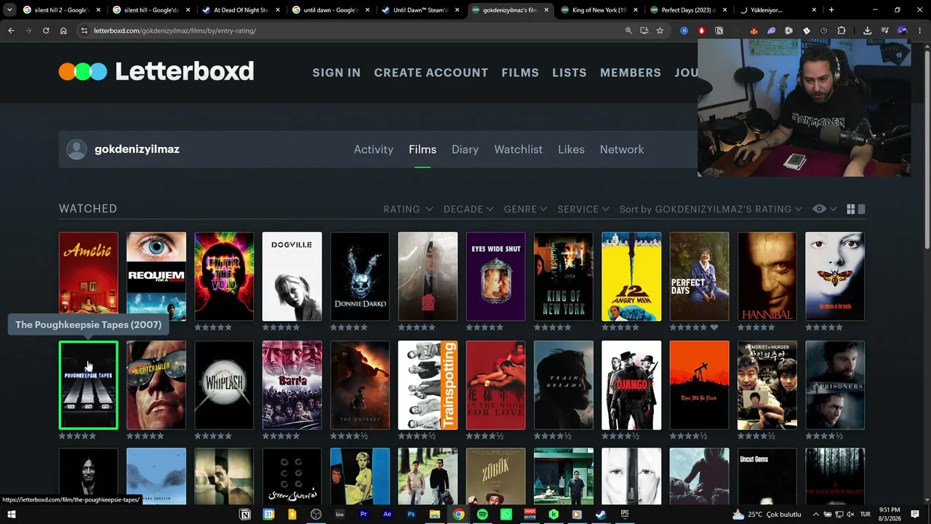Open the LISTS navigation link
The image size is (931, 524).
tap(570, 73)
